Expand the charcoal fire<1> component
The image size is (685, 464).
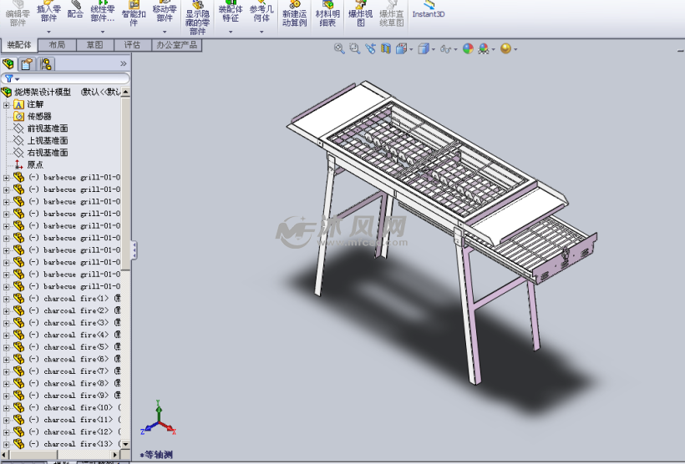(x=7, y=298)
